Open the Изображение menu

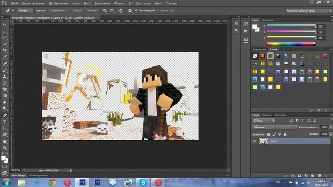tap(58, 3)
